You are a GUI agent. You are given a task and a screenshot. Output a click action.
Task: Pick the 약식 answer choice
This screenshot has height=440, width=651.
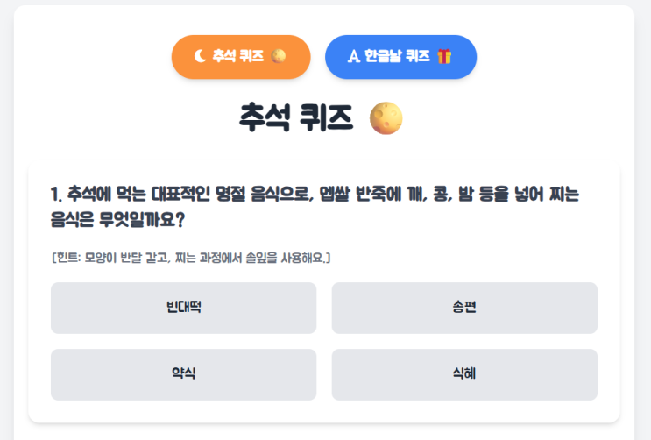point(184,374)
